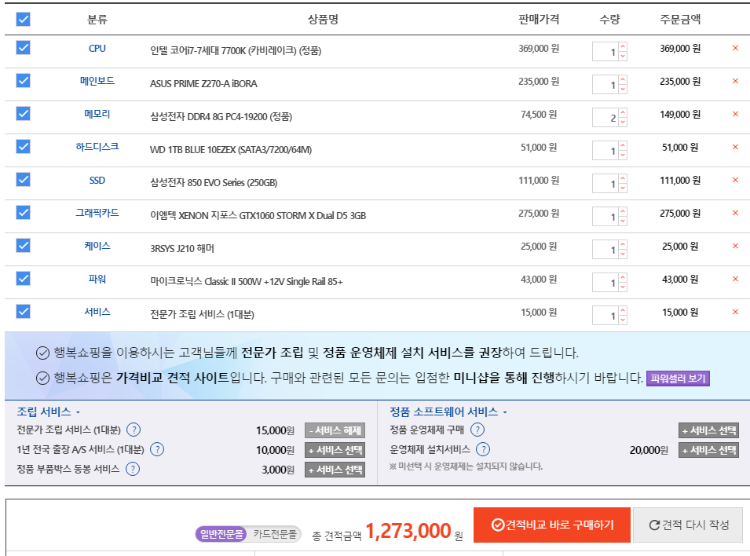The image size is (750, 556).
Task: Click the 하드디스크 quantity input field
Action: coord(605,152)
